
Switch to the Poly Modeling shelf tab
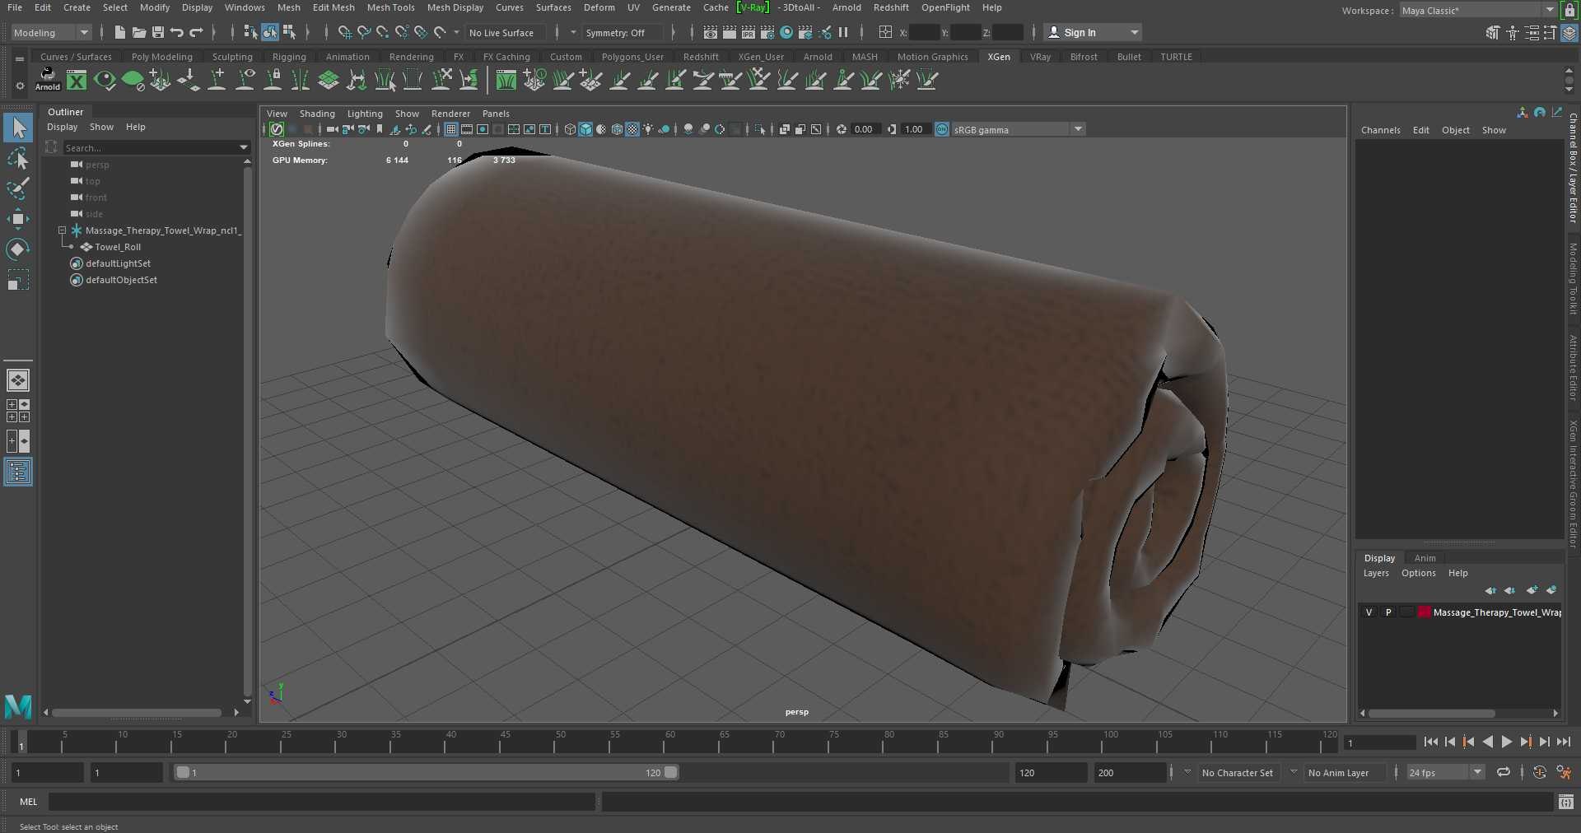[x=161, y=57]
